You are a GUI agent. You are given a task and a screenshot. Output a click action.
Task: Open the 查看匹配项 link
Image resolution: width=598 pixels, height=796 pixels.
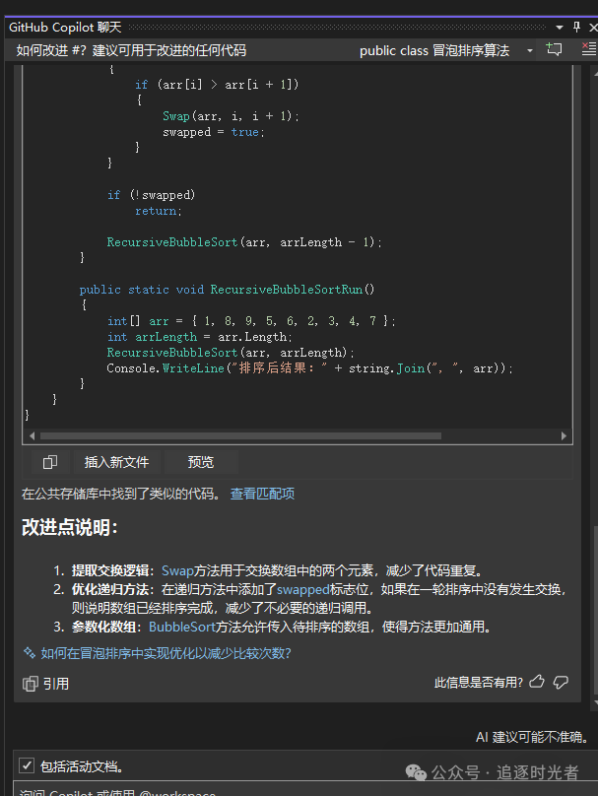pyautogui.click(x=262, y=494)
